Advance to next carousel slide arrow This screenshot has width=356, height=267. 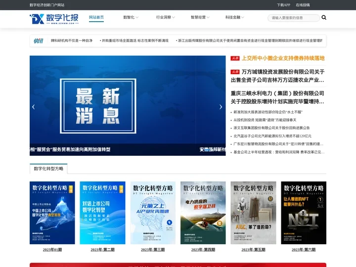(221, 107)
